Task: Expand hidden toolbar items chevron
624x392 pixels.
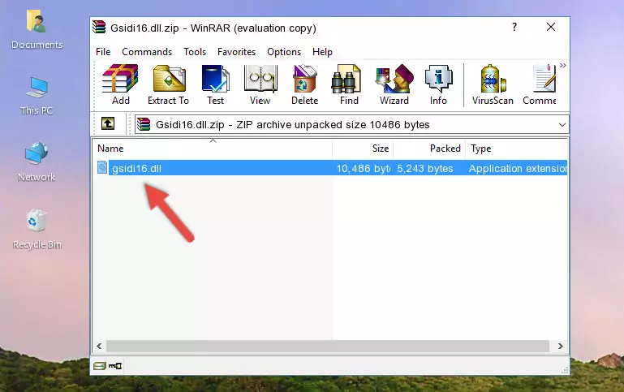Action: 562,65
